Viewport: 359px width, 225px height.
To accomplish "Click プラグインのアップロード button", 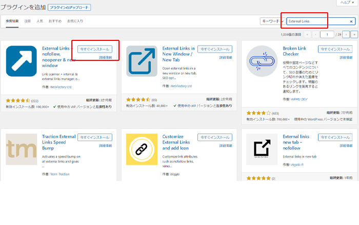I will coord(69,8).
